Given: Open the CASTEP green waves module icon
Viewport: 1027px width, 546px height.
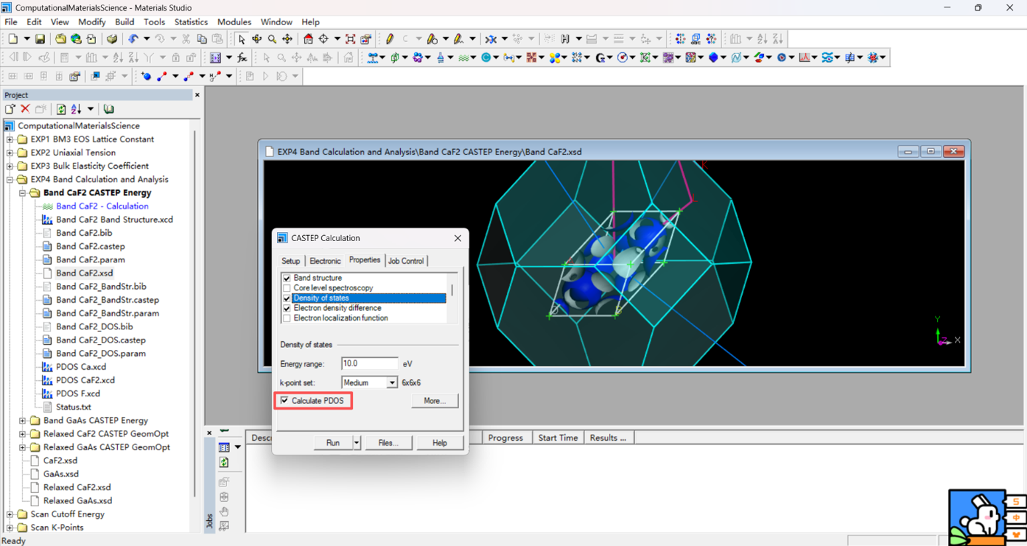Looking at the screenshot, I should point(464,58).
